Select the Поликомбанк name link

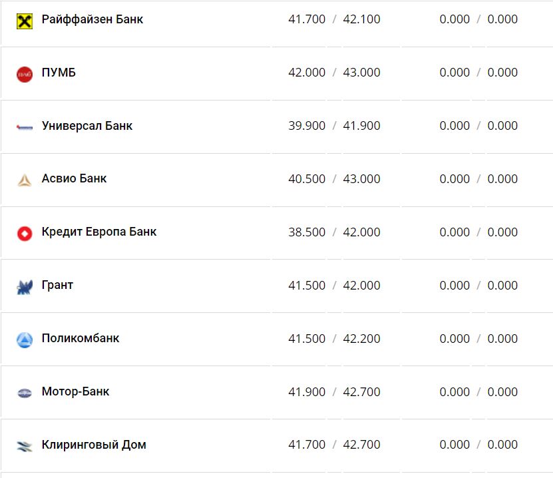tap(81, 338)
